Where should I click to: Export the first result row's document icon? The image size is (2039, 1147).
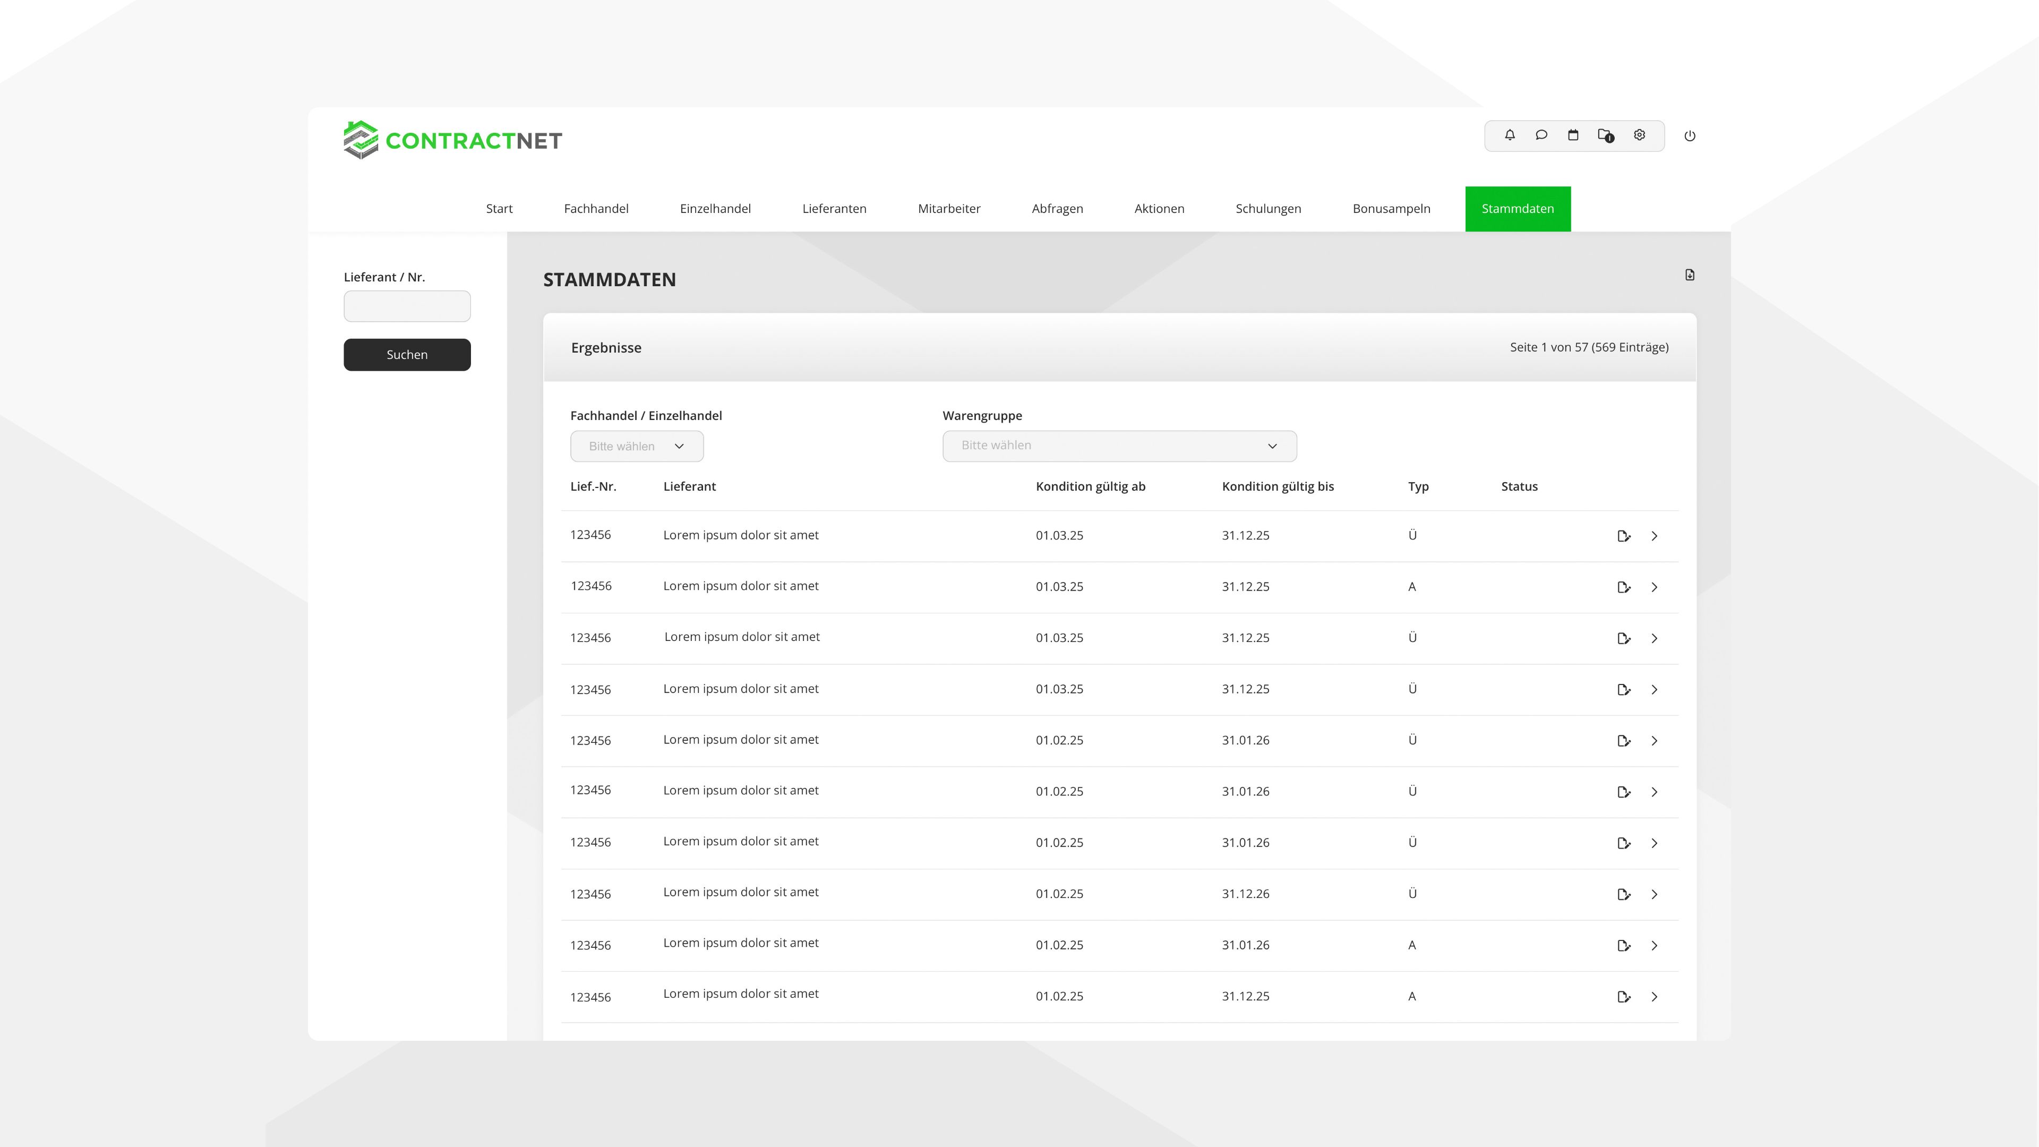pyautogui.click(x=1624, y=535)
